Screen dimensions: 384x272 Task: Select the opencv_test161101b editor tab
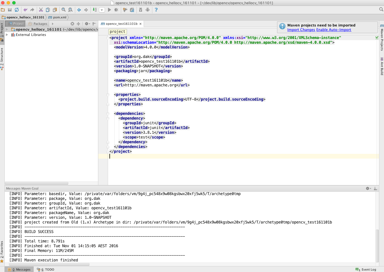tap(121, 24)
